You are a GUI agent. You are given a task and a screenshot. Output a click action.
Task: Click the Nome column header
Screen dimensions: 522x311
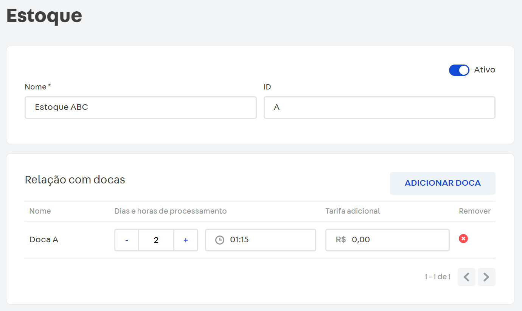coord(40,211)
